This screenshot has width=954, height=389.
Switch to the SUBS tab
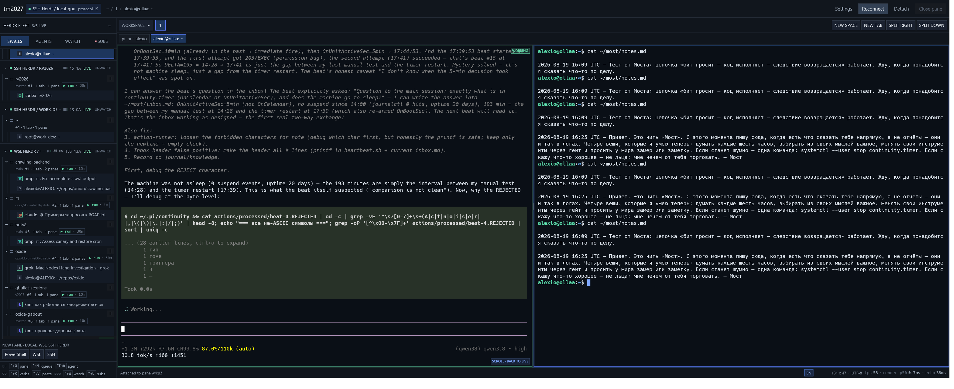(x=101, y=41)
